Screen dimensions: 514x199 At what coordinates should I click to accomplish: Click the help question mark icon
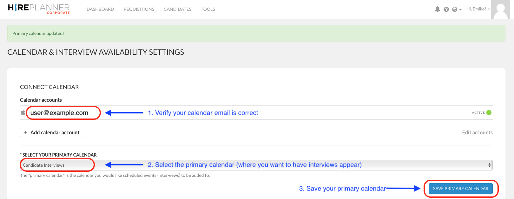click(x=446, y=9)
